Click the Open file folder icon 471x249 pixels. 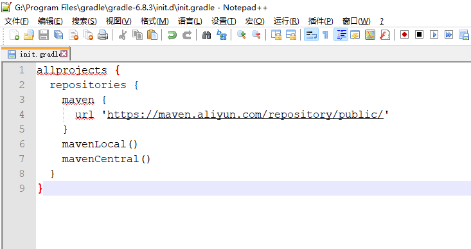coord(28,35)
